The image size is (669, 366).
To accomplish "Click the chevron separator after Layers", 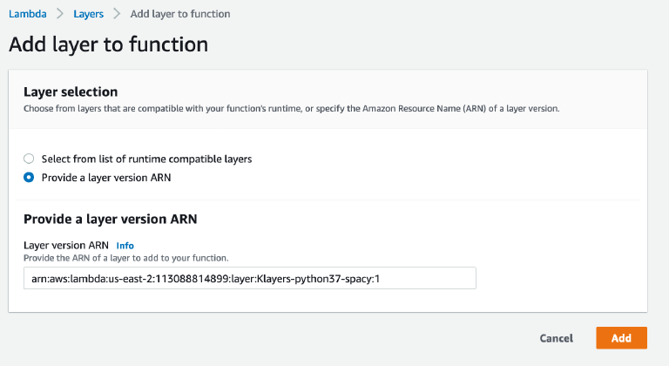I will click(x=118, y=15).
